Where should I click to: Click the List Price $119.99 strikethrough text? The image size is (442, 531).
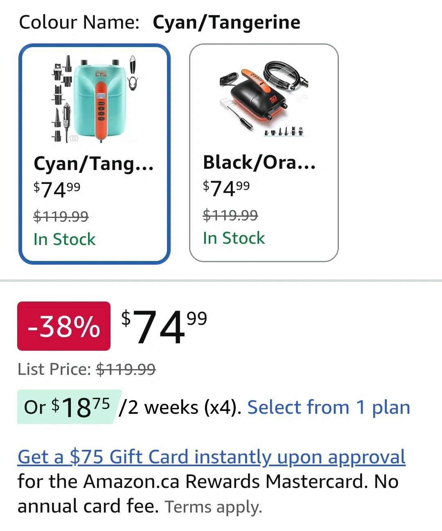click(x=126, y=369)
